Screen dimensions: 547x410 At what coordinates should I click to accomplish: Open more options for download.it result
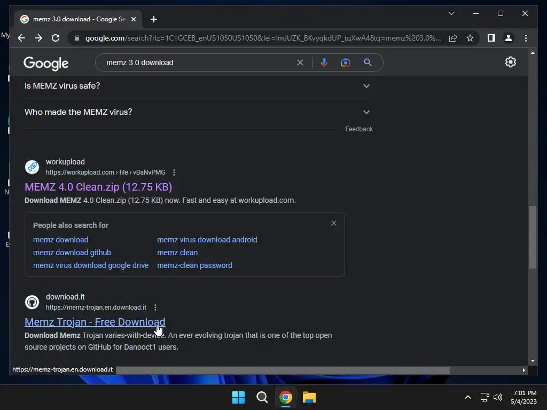tap(155, 307)
